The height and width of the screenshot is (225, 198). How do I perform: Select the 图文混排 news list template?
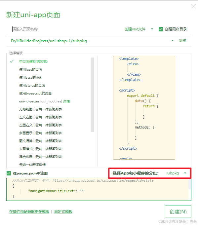pos(40,141)
